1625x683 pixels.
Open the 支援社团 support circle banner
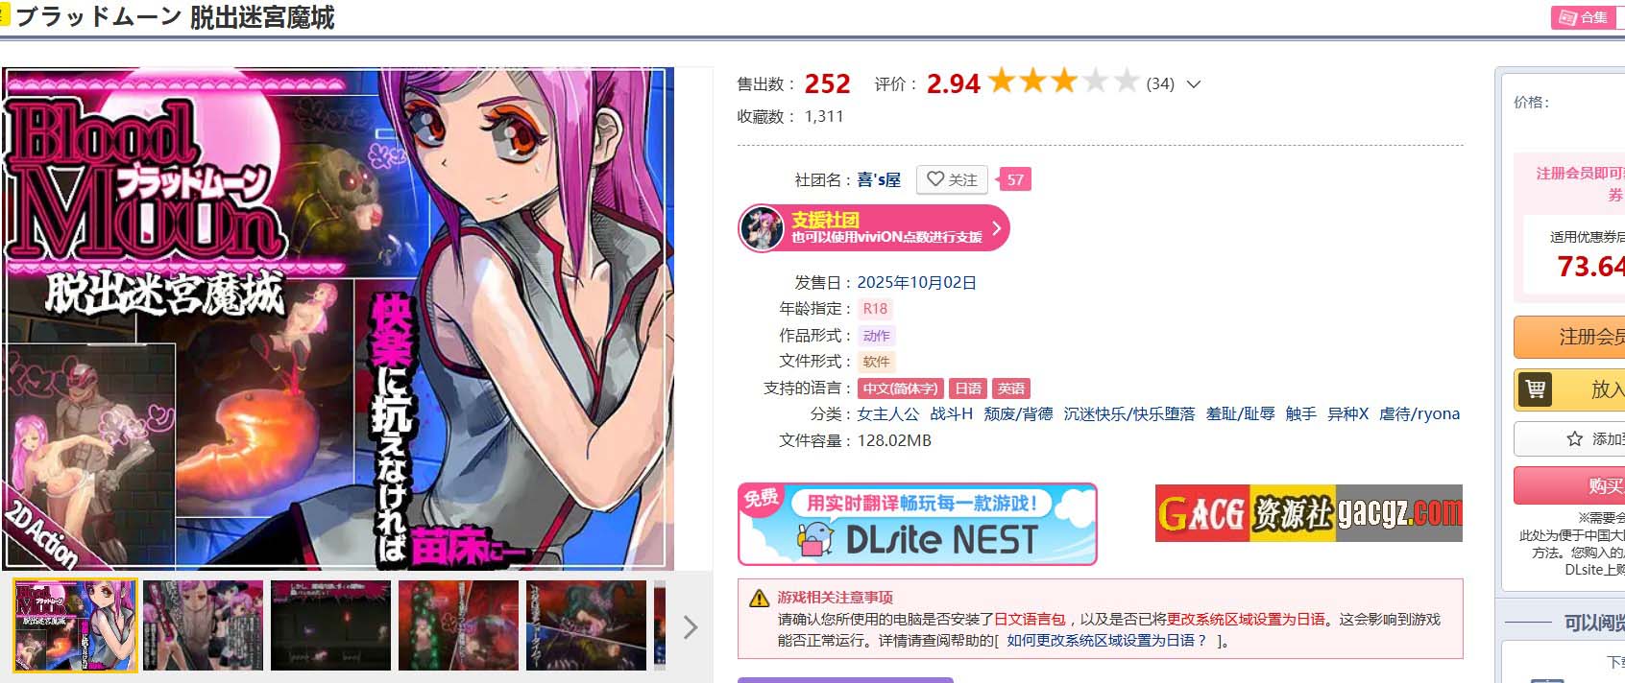coord(874,228)
